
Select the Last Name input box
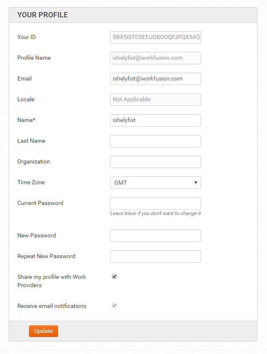155,141
